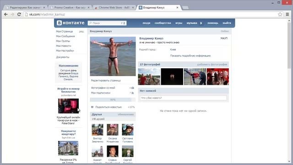The image size is (293, 165).
Task: Switch to the Chrome Web Store tab
Action: pyautogui.click(x=114, y=7)
